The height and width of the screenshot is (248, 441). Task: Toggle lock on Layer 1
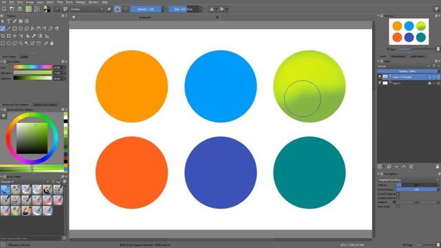point(429,83)
